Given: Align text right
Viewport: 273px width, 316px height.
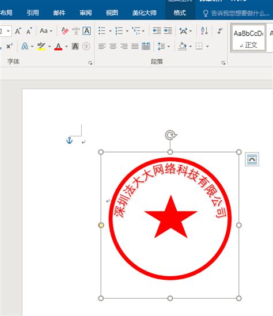Looking at the screenshot, I should (x=124, y=47).
